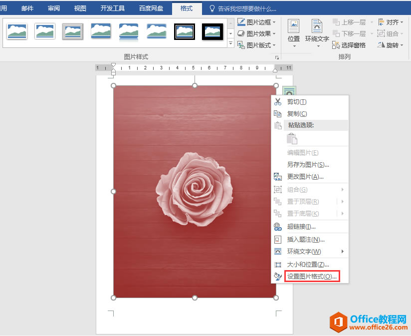Image resolution: width=411 pixels, height=336 pixels.
Task: Open the Position (位置) ribbon button
Action: [x=294, y=33]
